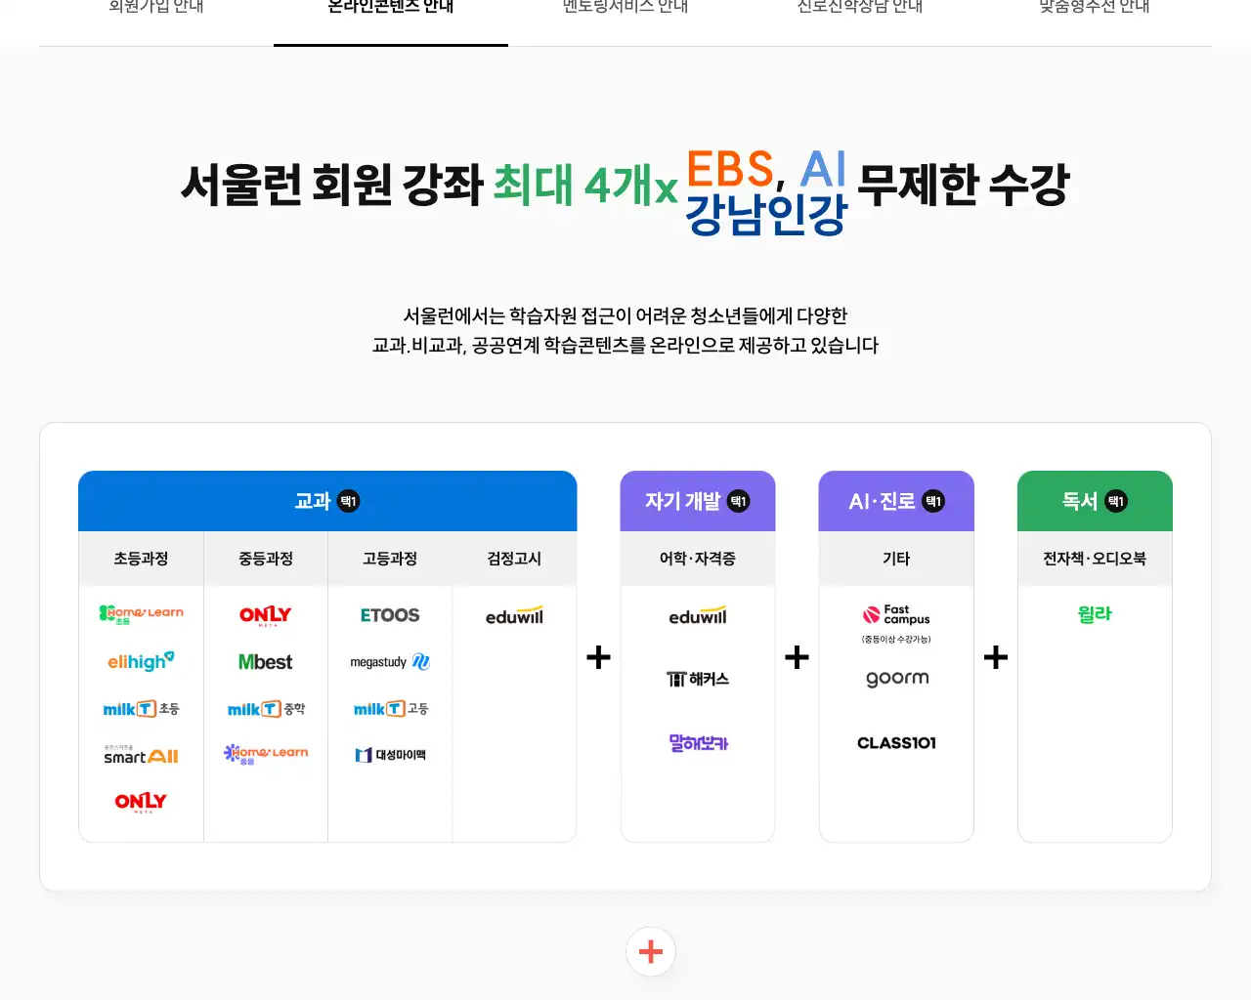Click the 초등과정 column heading
Screen dimensions: 1251x1000
(141, 559)
